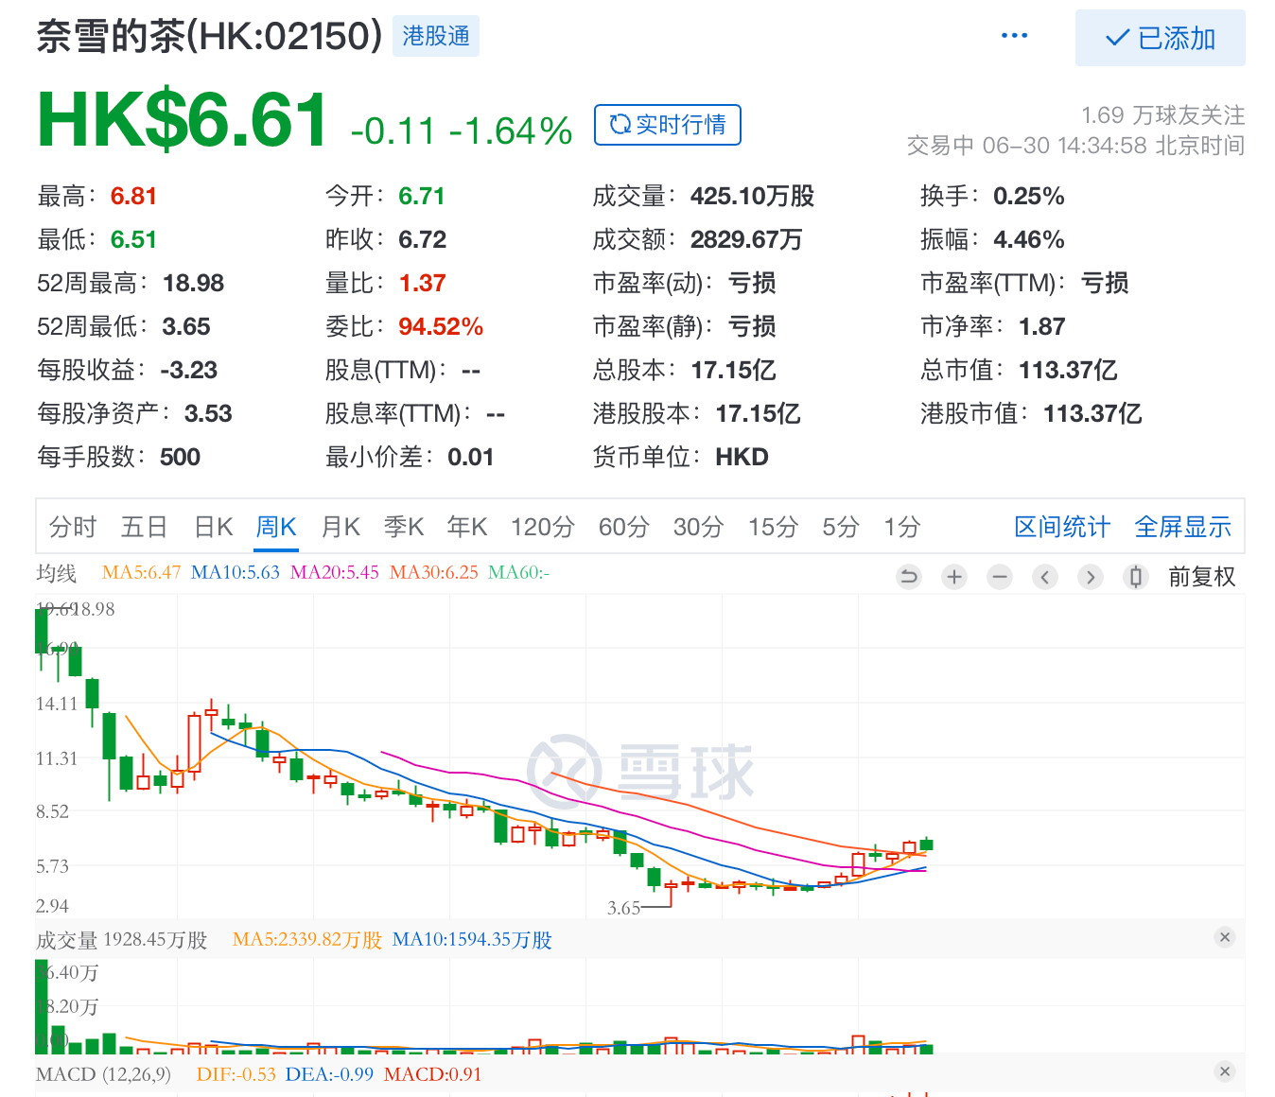Select the 1分 interval tab
1275x1097 pixels.
(902, 527)
